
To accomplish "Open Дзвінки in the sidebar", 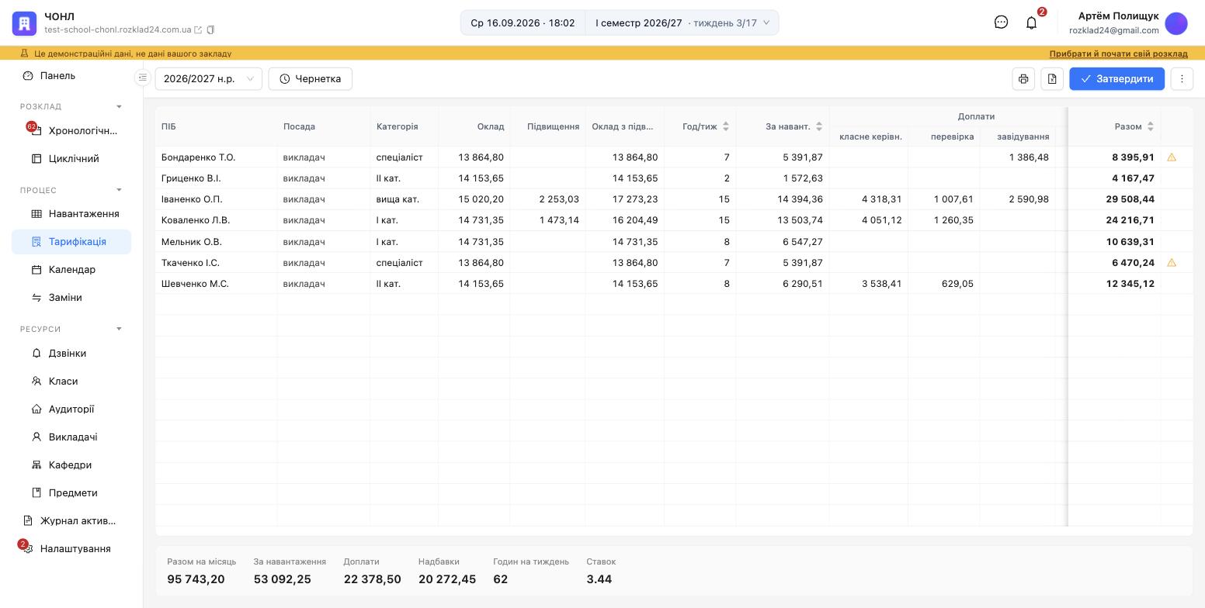I will [x=71, y=354].
